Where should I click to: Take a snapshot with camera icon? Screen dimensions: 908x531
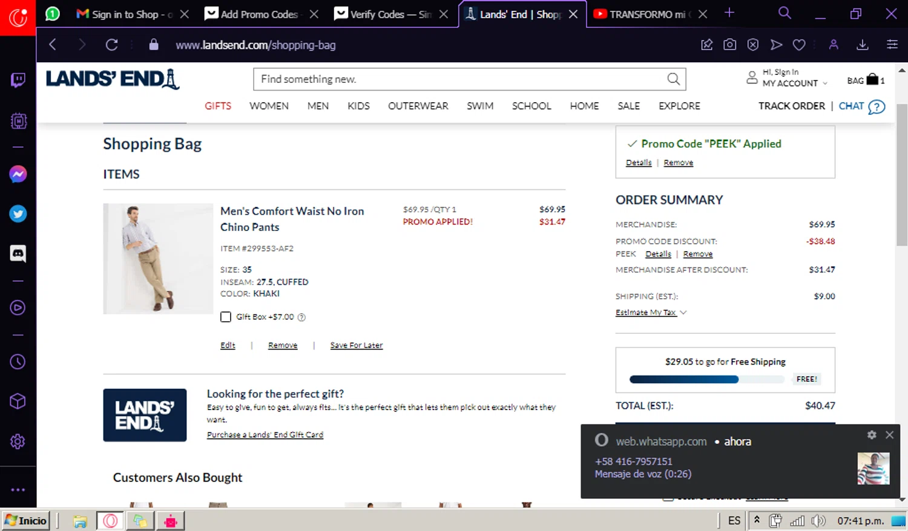pyautogui.click(x=730, y=45)
